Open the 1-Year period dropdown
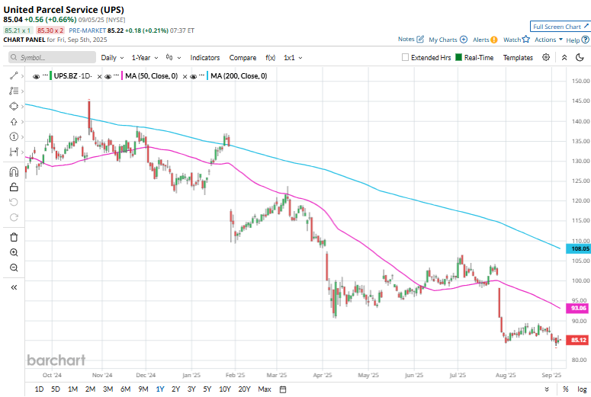The height and width of the screenshot is (397, 591). pyautogui.click(x=145, y=58)
